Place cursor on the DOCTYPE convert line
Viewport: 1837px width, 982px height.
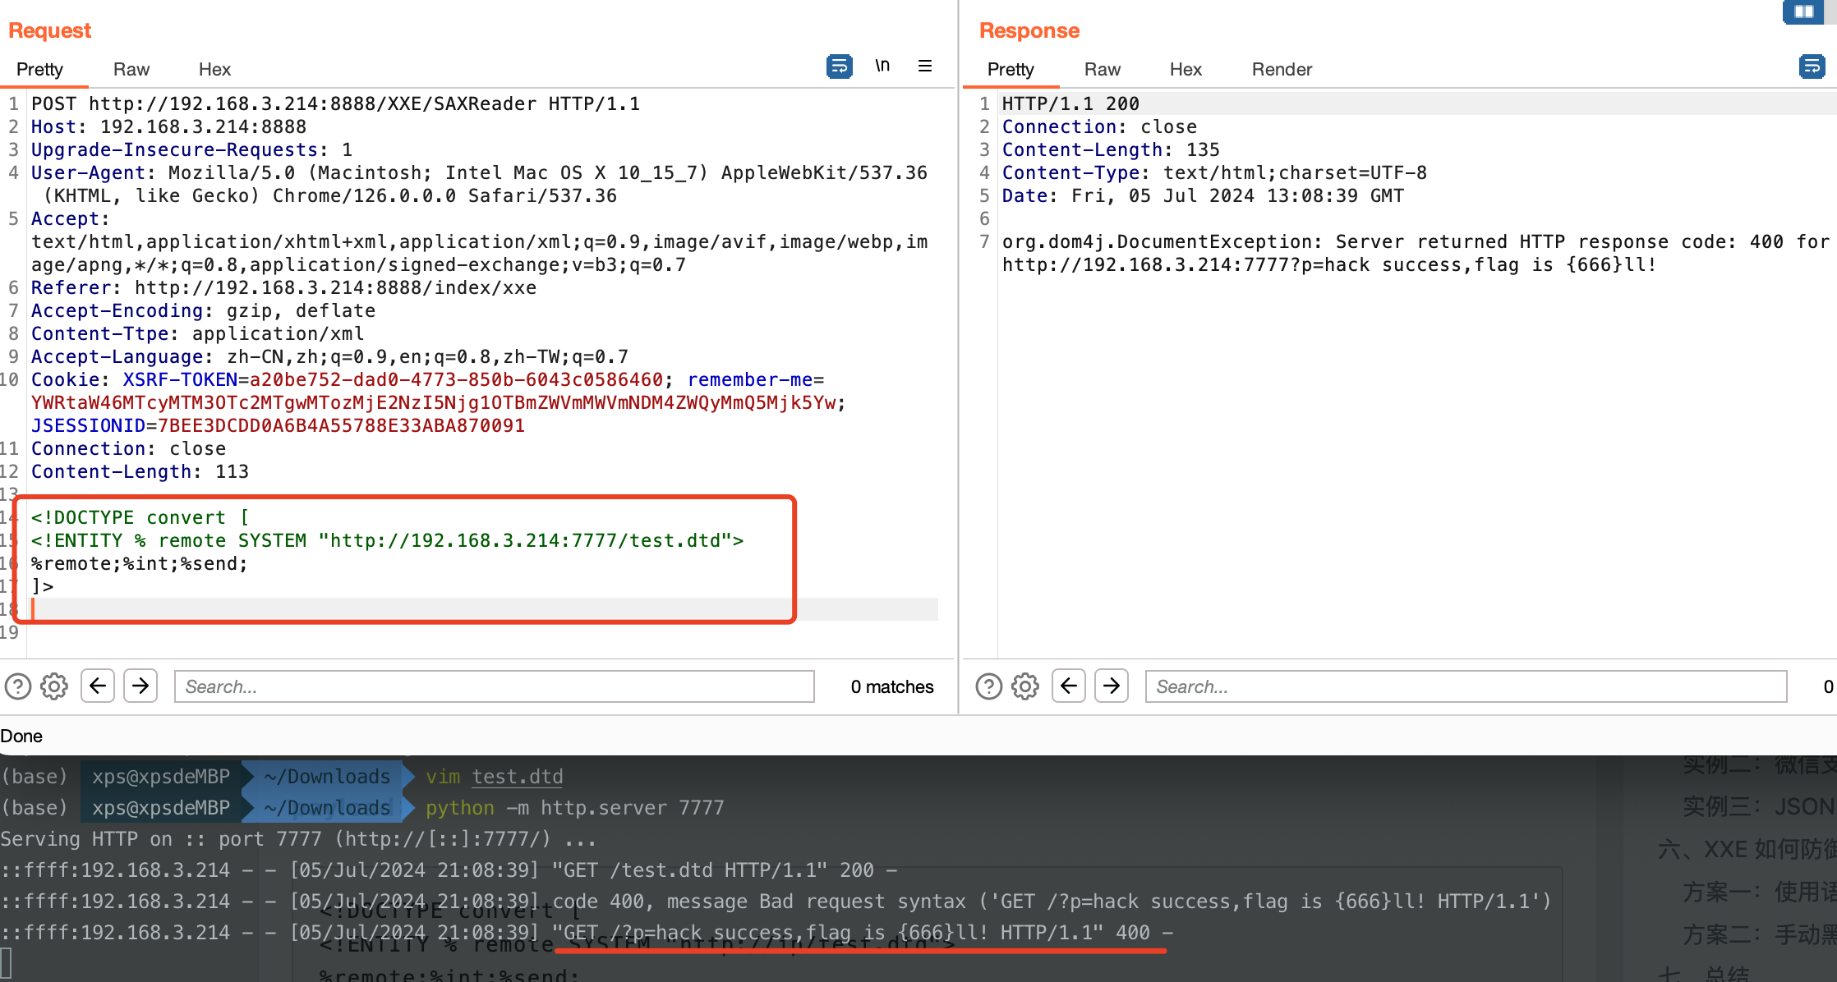click(140, 518)
